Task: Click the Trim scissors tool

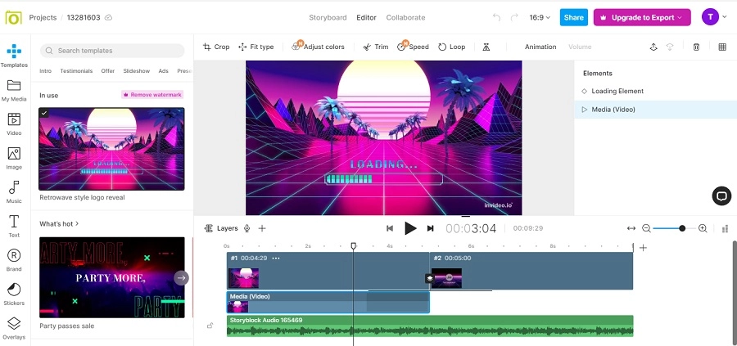Action: 376,47
